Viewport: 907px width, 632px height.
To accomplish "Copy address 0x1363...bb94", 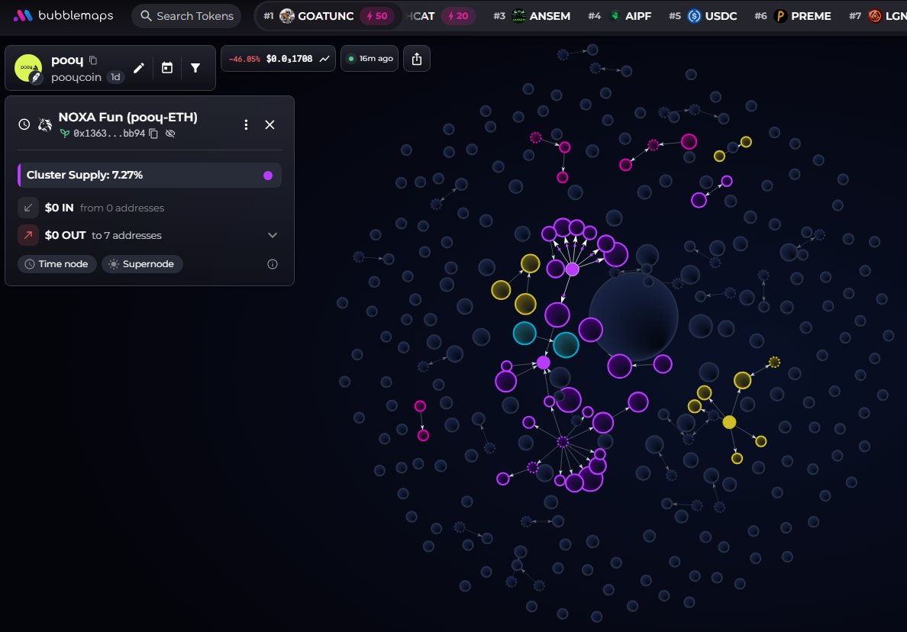I will [154, 134].
